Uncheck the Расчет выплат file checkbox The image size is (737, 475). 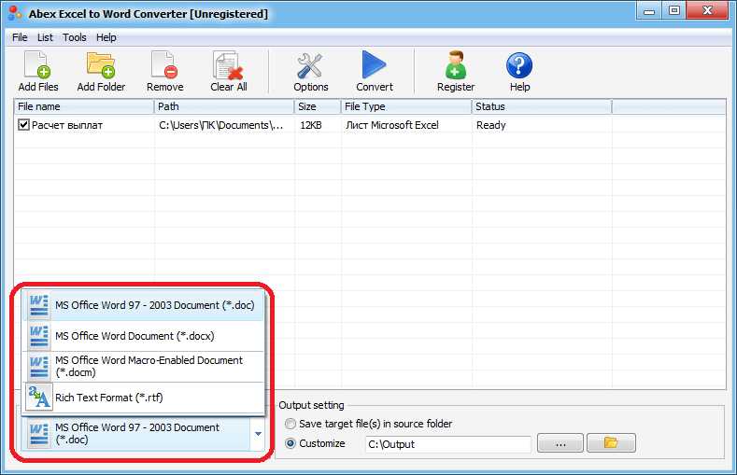coord(23,125)
